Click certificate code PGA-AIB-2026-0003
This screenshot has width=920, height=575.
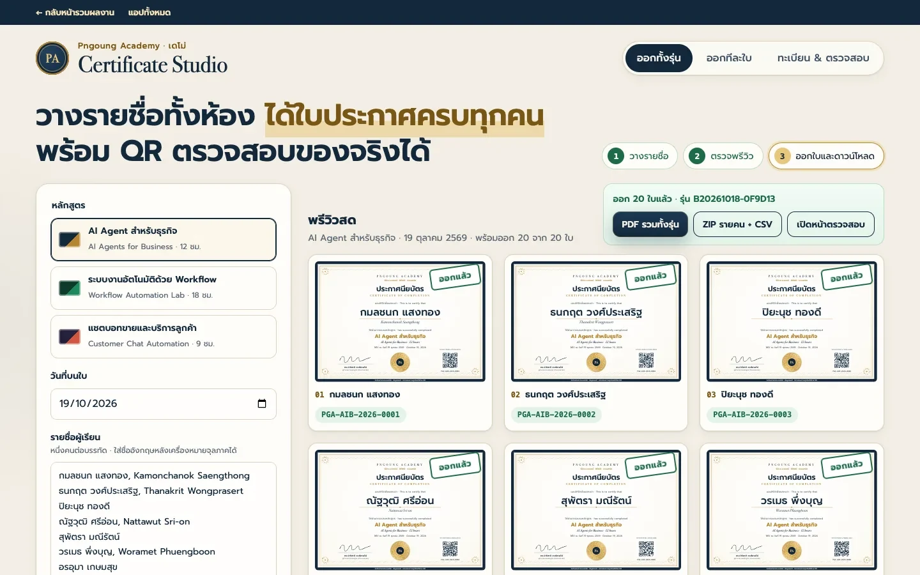[752, 415]
